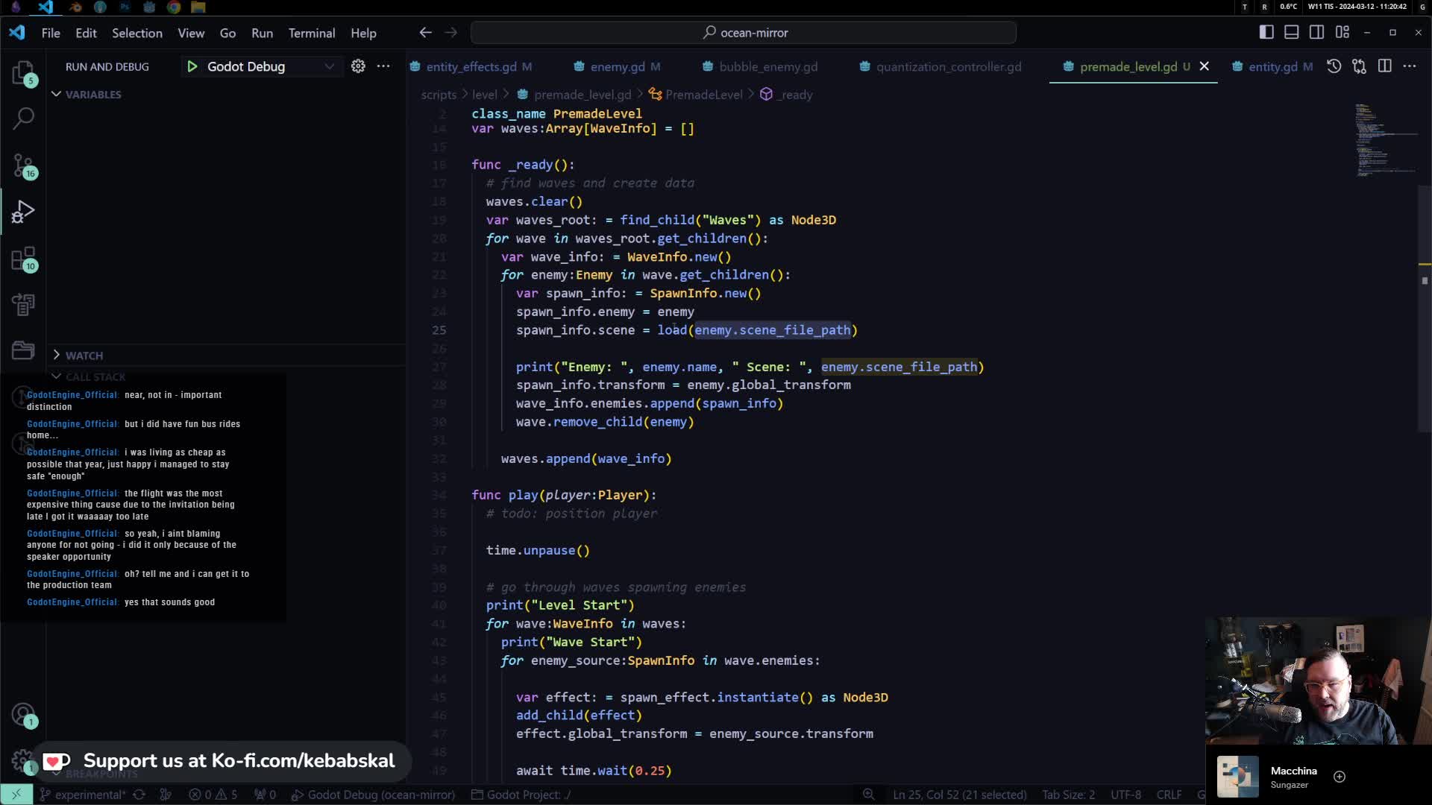Screen dimensions: 1432x805
Task: Open the View menu
Action: (191, 33)
